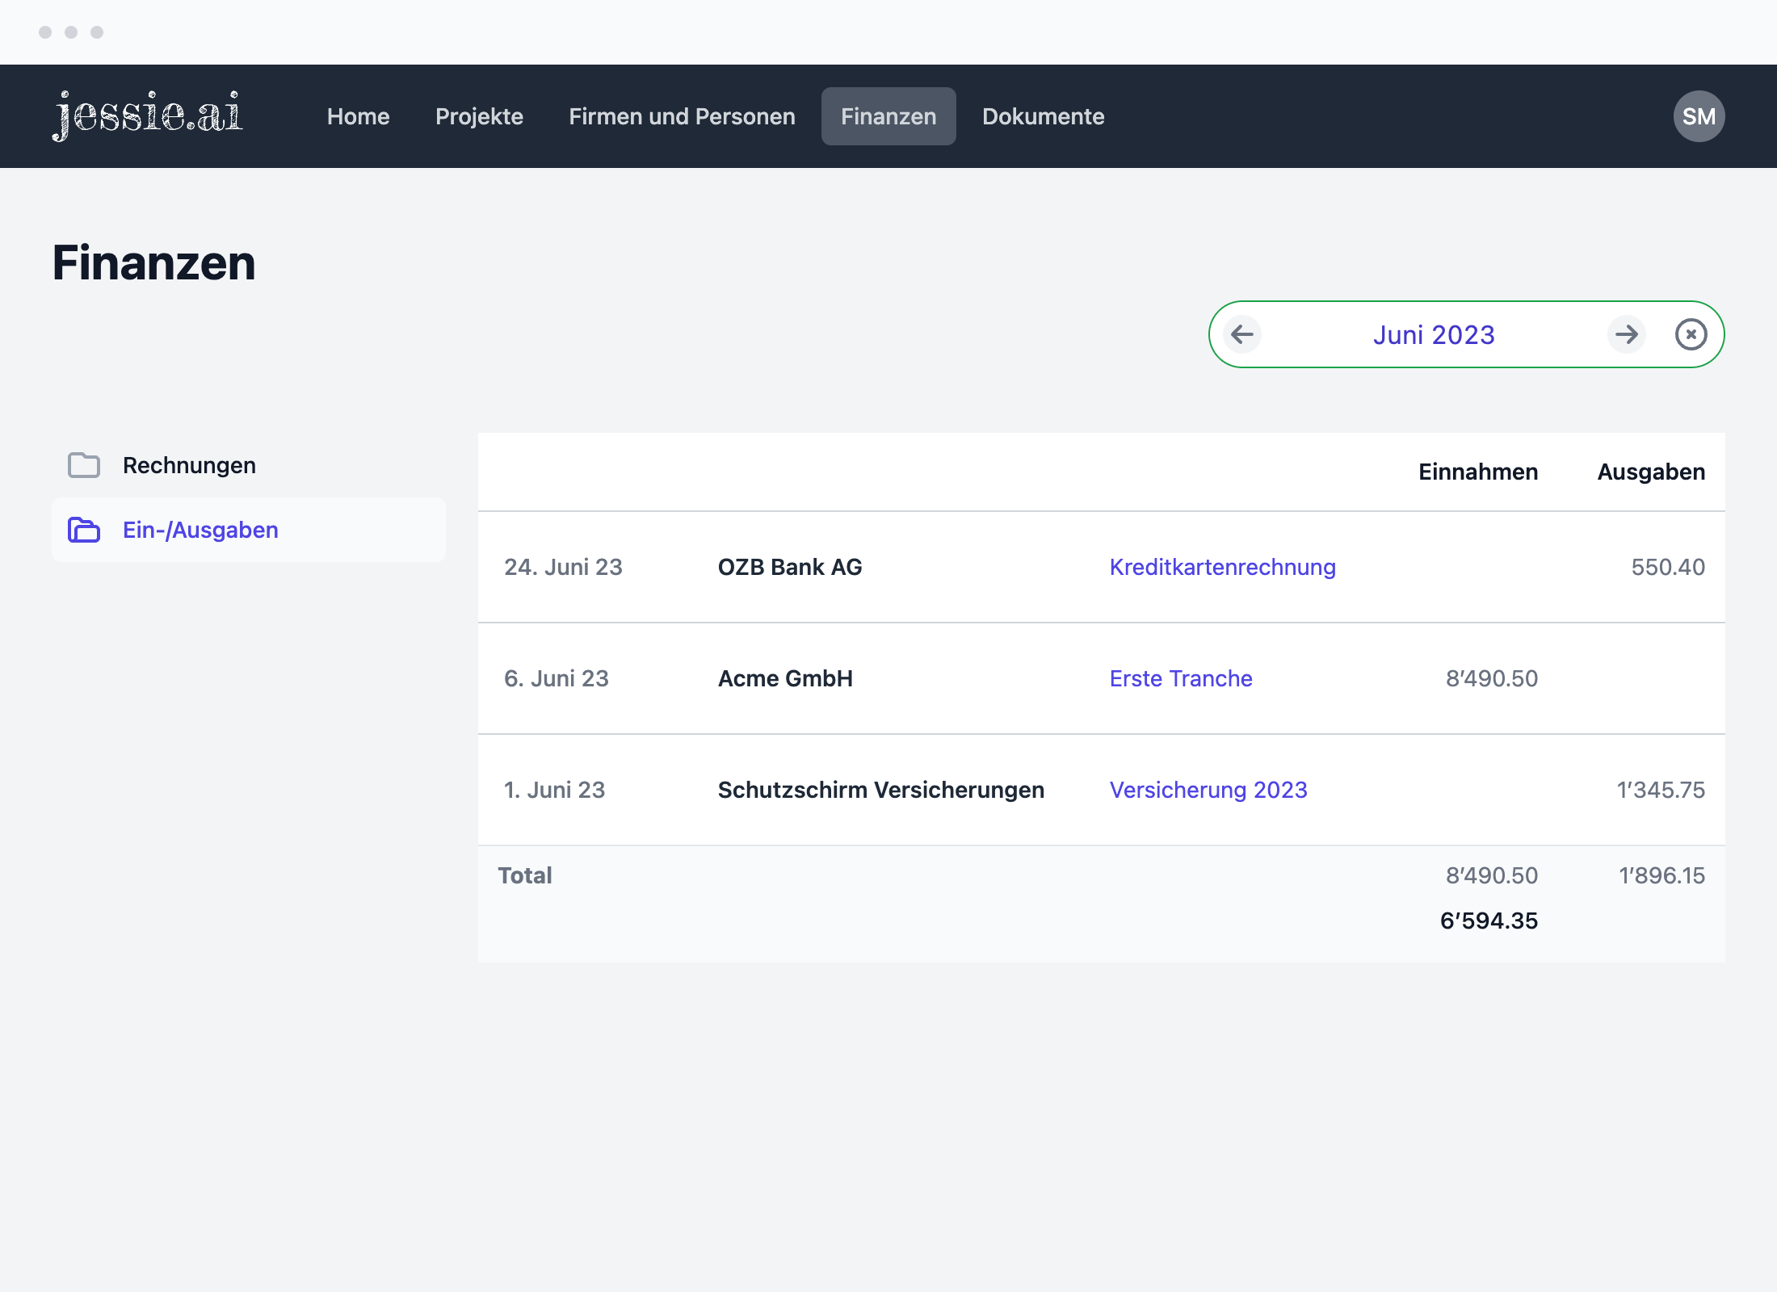This screenshot has width=1777, height=1292.
Task: Click the jessie.ai logo
Action: (148, 115)
